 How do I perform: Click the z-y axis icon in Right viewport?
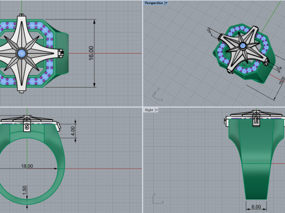[158, 199]
